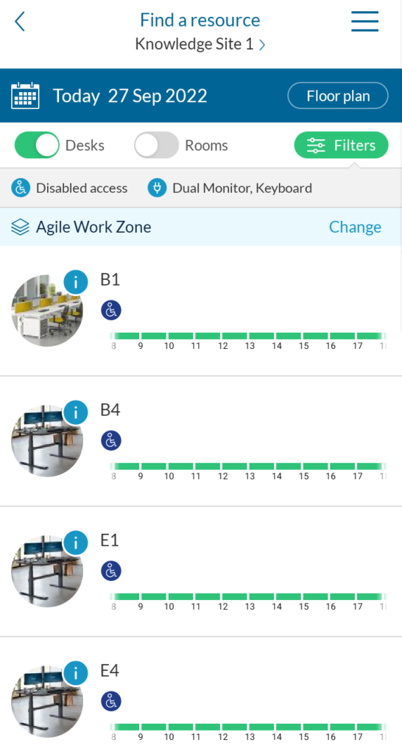Expand the Knowledge Site 1 selector
The image size is (402, 754).
200,44
